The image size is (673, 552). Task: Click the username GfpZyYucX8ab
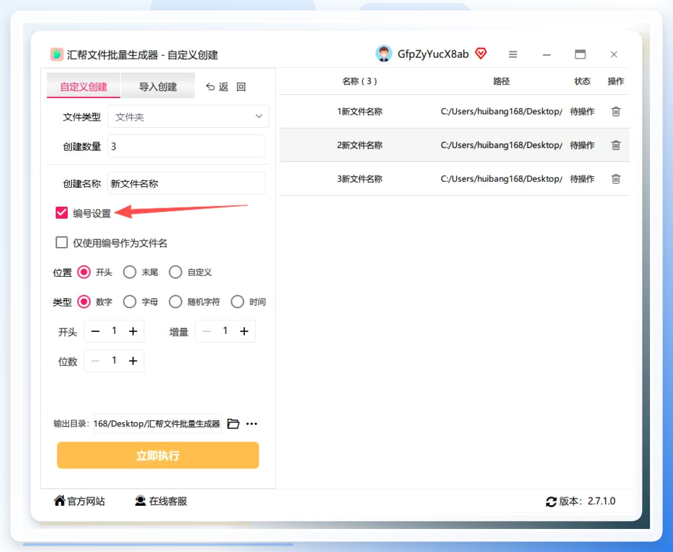(x=433, y=54)
